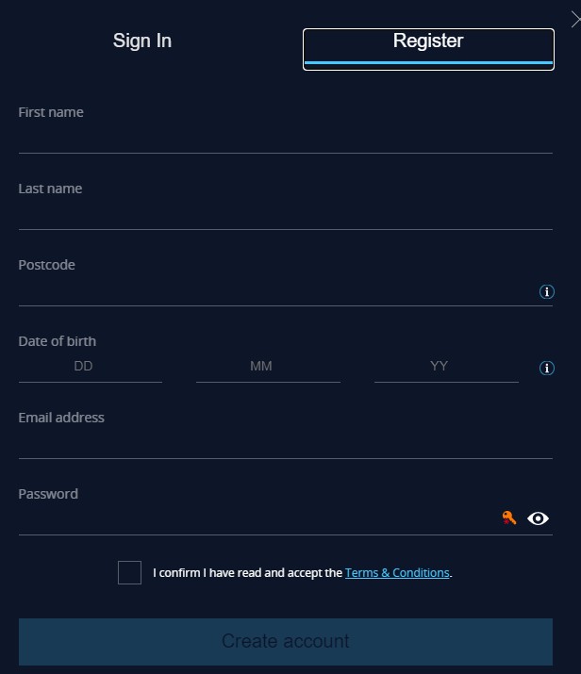Click the Date of birth info icon
The height and width of the screenshot is (674, 581).
pos(547,368)
